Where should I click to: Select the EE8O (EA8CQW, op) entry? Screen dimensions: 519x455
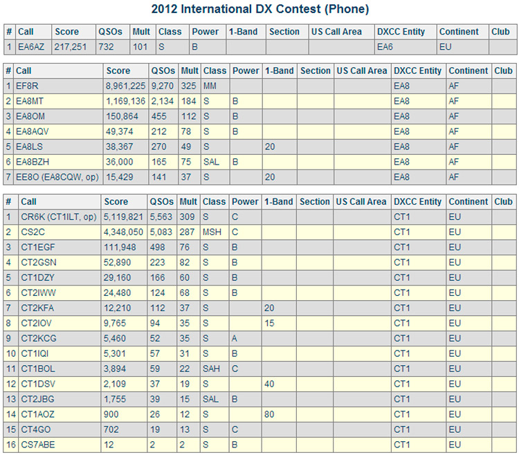pos(58,177)
